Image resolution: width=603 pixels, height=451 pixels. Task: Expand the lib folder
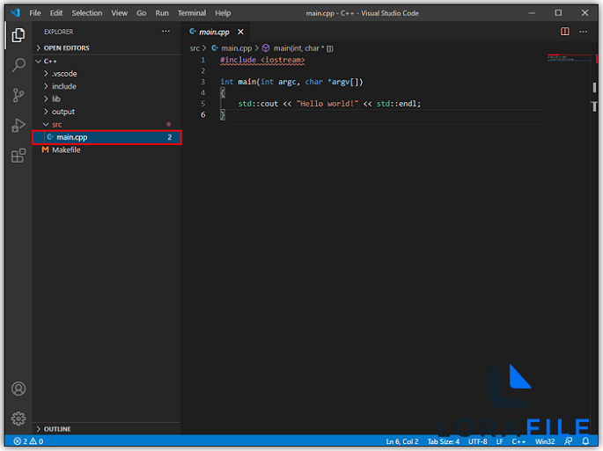click(x=107, y=98)
